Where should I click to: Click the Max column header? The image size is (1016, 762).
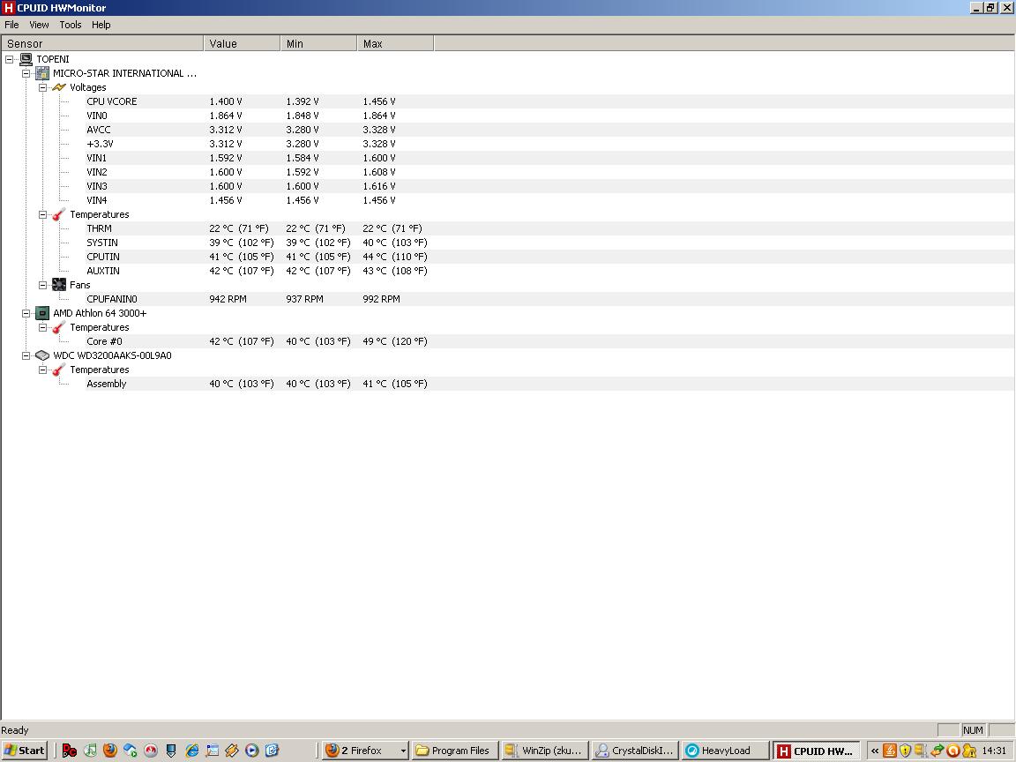click(395, 43)
